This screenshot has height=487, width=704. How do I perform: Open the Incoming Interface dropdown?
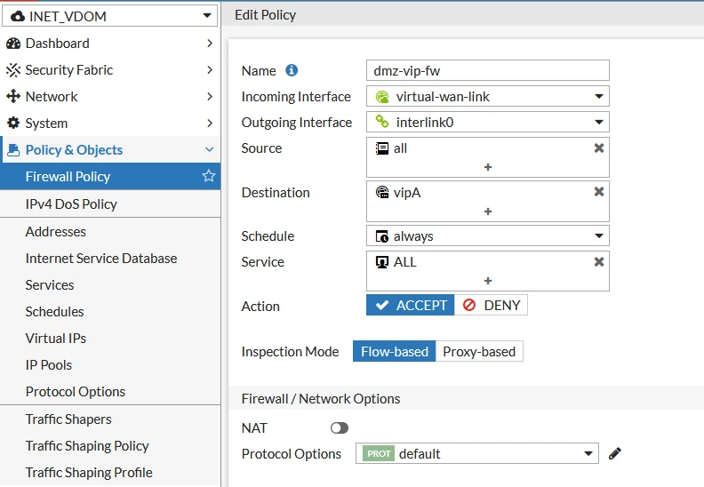click(x=488, y=96)
